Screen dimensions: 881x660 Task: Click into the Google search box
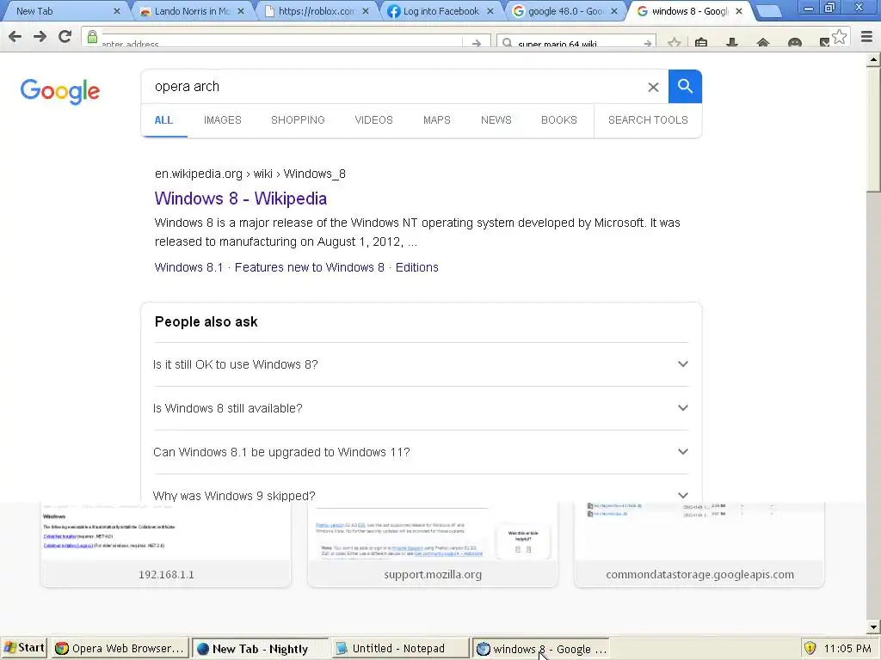pyautogui.click(x=393, y=87)
